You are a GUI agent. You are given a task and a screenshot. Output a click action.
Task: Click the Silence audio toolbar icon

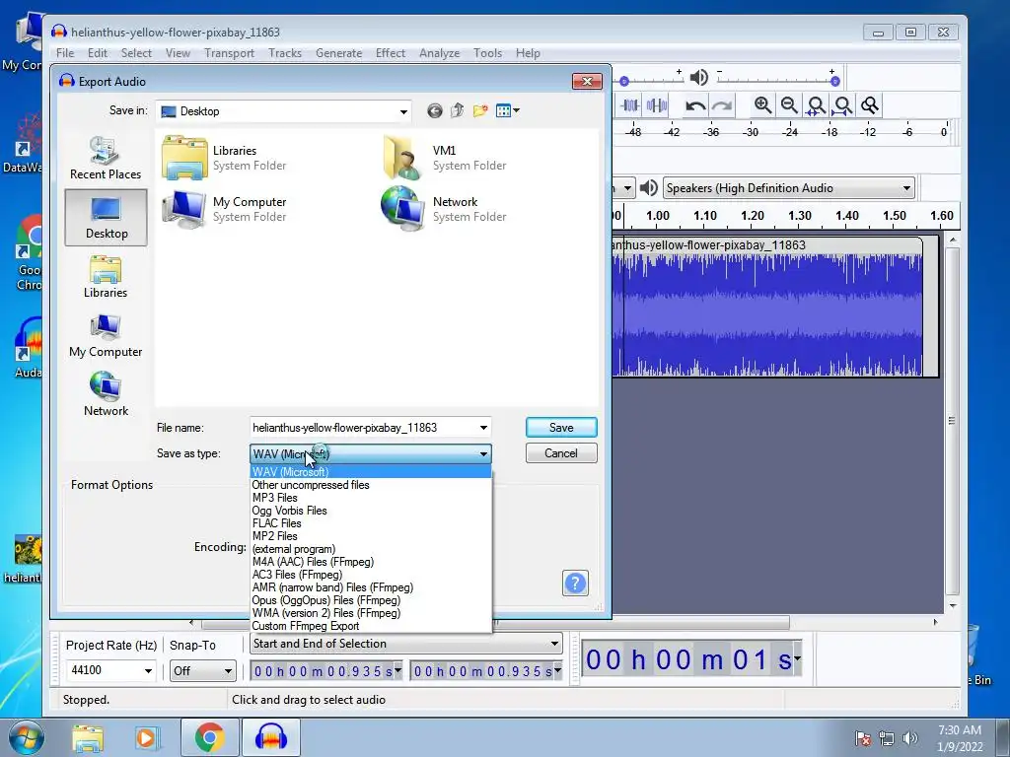tap(656, 105)
